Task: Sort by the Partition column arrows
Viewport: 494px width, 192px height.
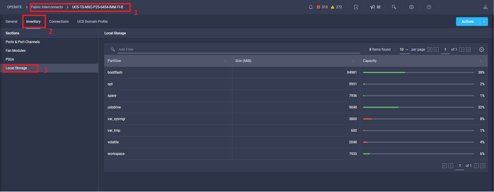Action: [225, 61]
